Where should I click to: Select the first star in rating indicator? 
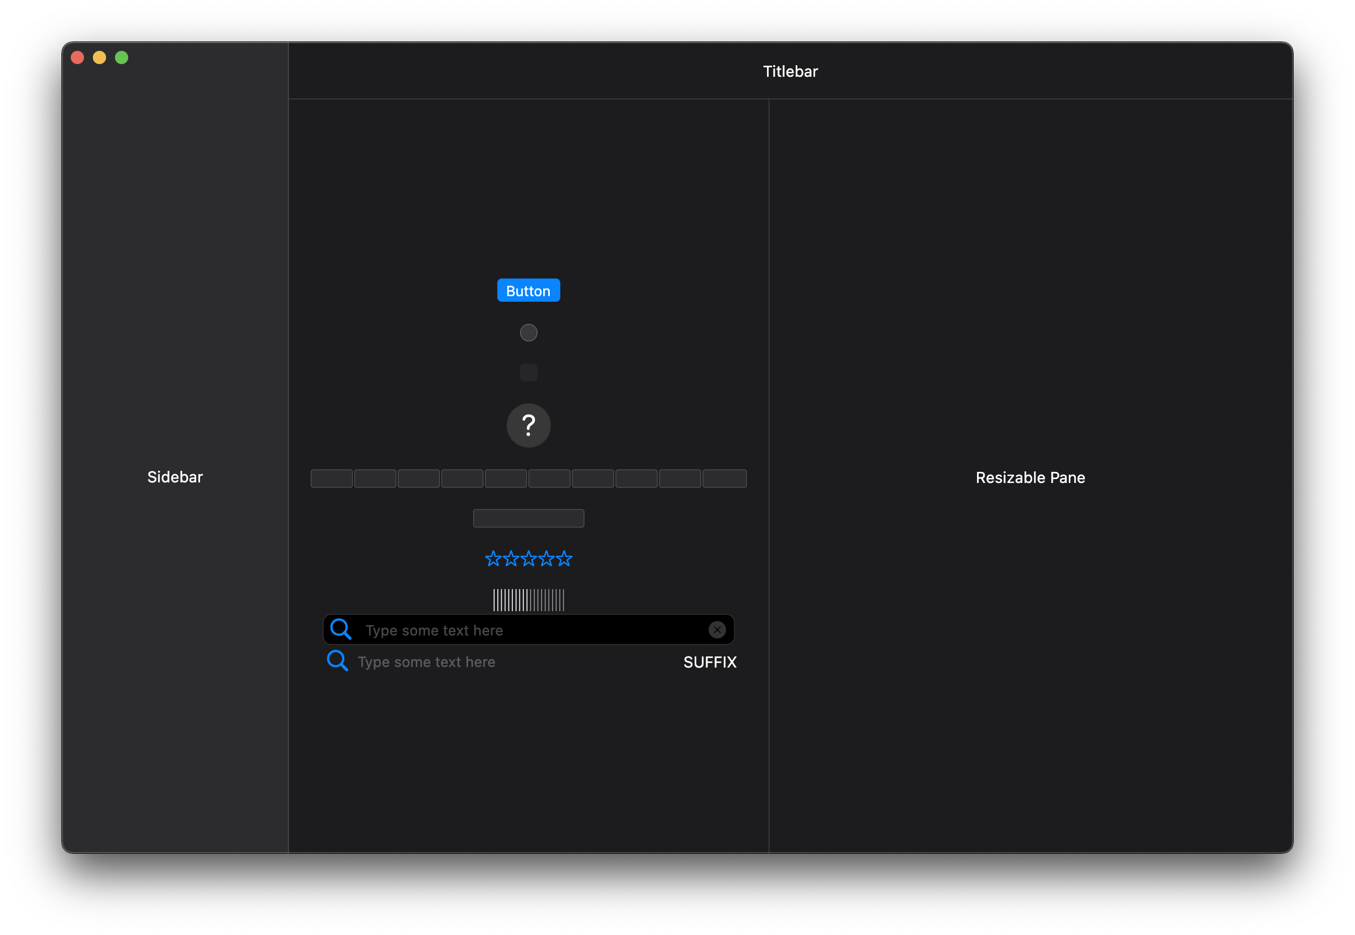coord(493,558)
